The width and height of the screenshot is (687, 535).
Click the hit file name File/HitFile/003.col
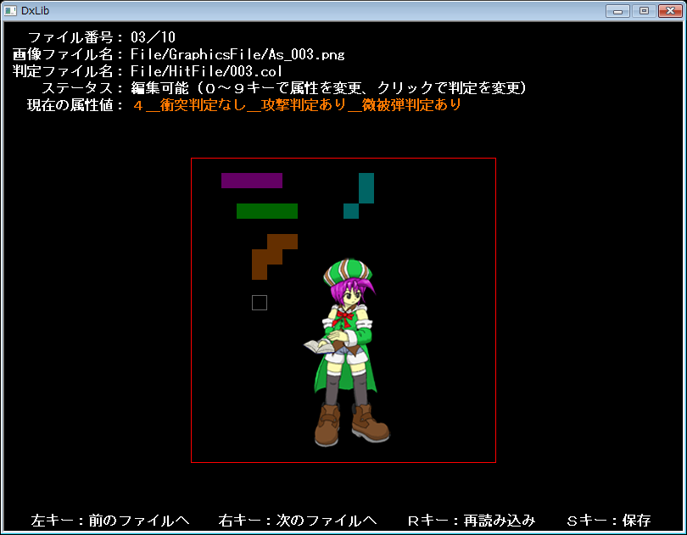[206, 71]
